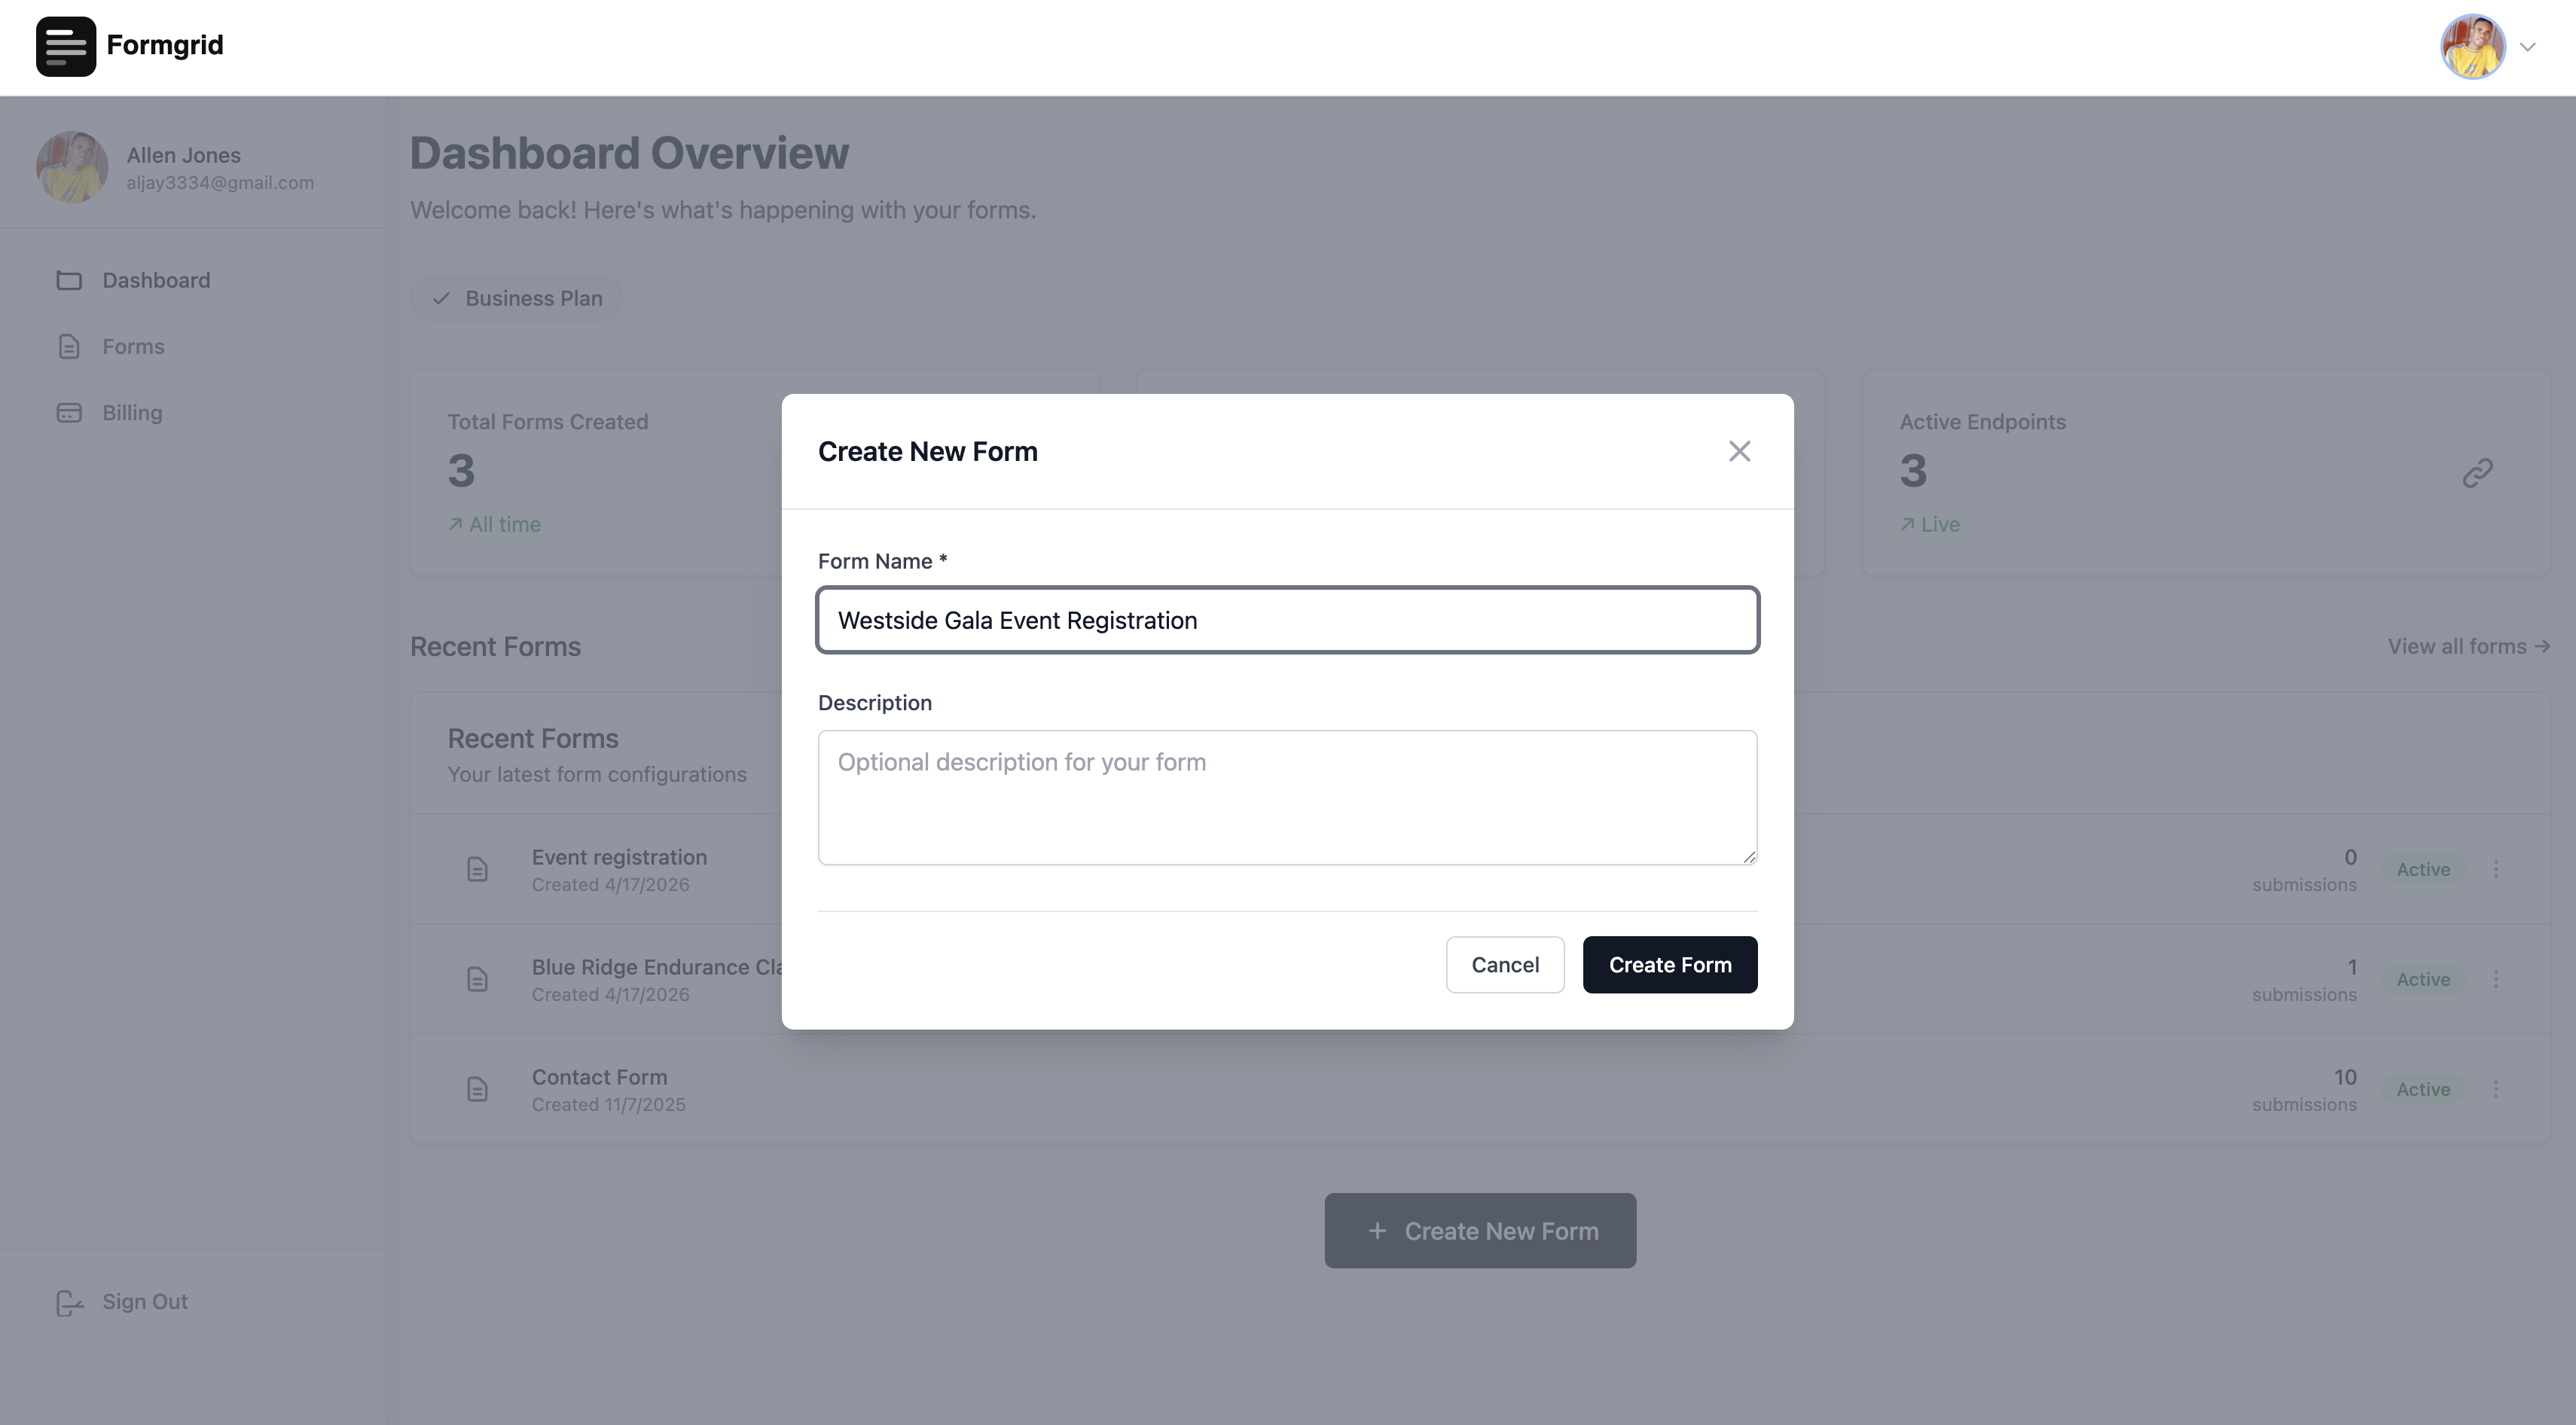Expand the user avatar dropdown chevron
This screenshot has height=1425, width=2576.
[2528, 47]
